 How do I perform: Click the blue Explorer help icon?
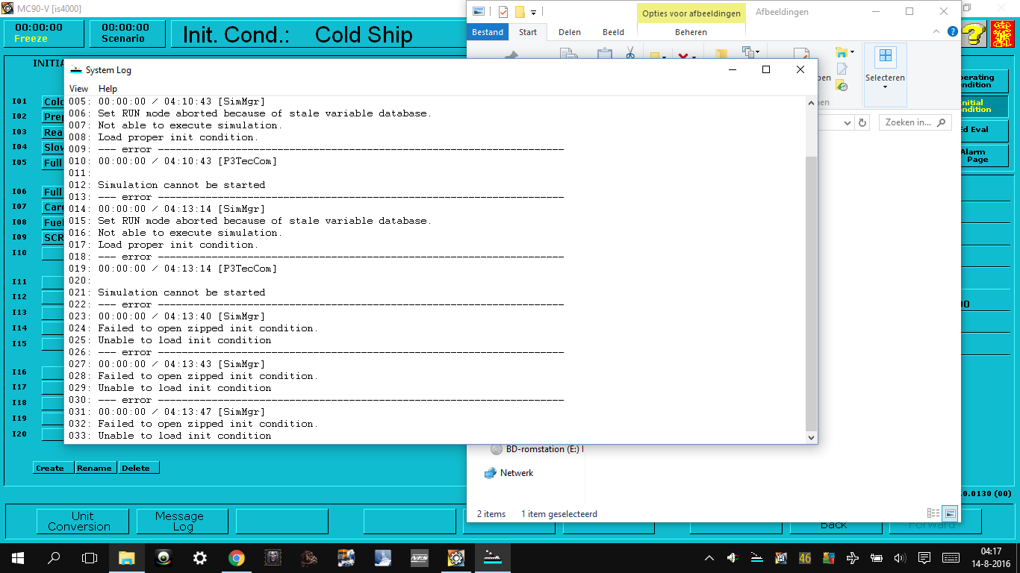[952, 32]
